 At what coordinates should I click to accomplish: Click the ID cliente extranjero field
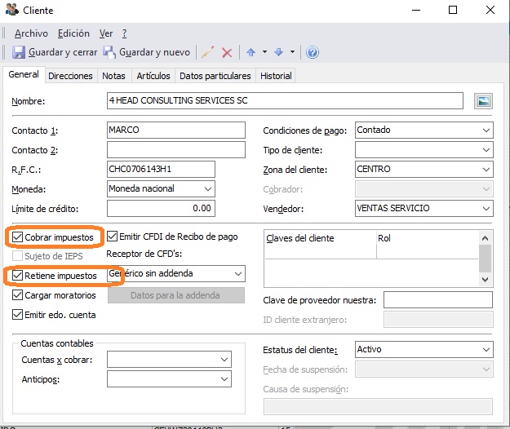[438, 319]
